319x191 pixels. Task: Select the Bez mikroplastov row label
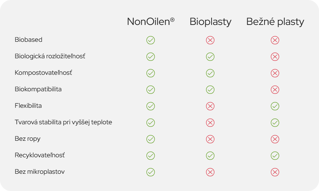(40, 172)
